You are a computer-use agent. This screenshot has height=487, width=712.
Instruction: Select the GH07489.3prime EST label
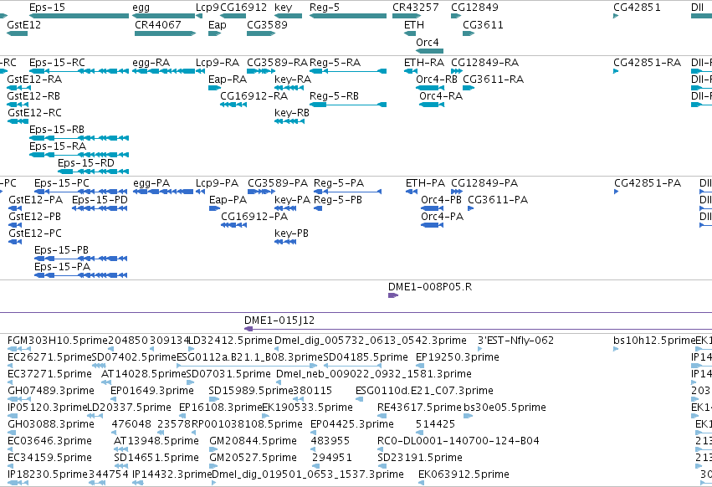[51, 391]
